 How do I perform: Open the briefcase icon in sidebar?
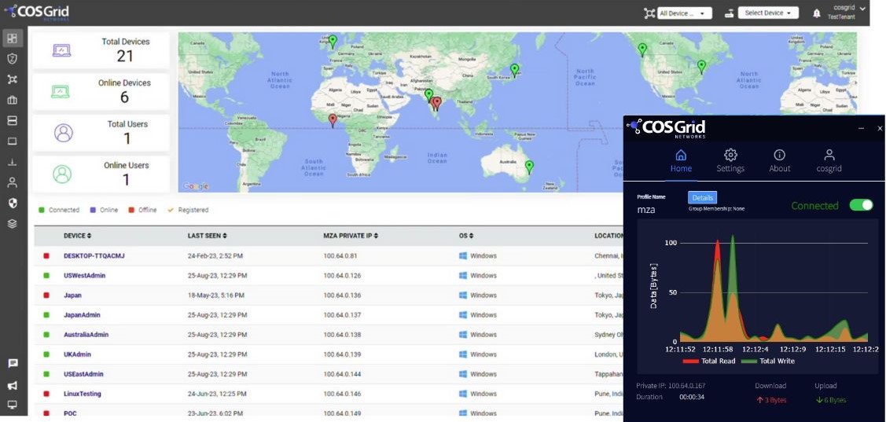[13, 100]
